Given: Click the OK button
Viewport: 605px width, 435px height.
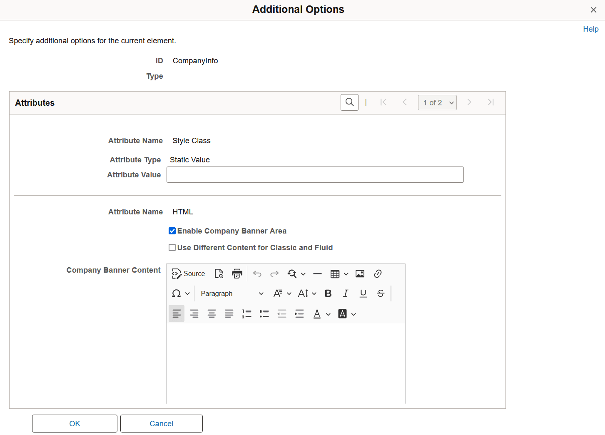Looking at the screenshot, I should coord(75,423).
